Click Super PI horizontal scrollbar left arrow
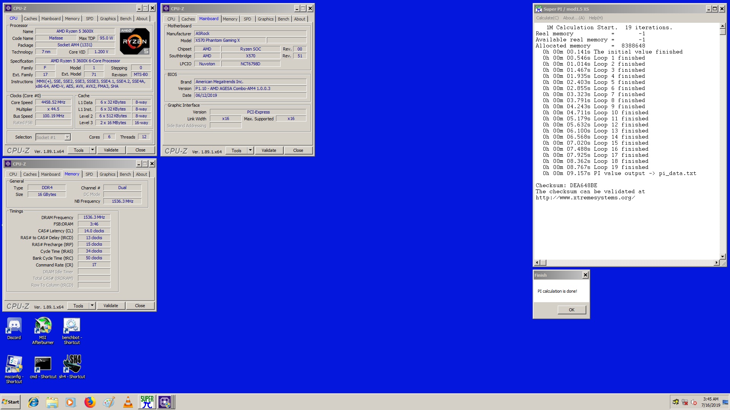Screen dimensions: 730x410 tap(537, 263)
